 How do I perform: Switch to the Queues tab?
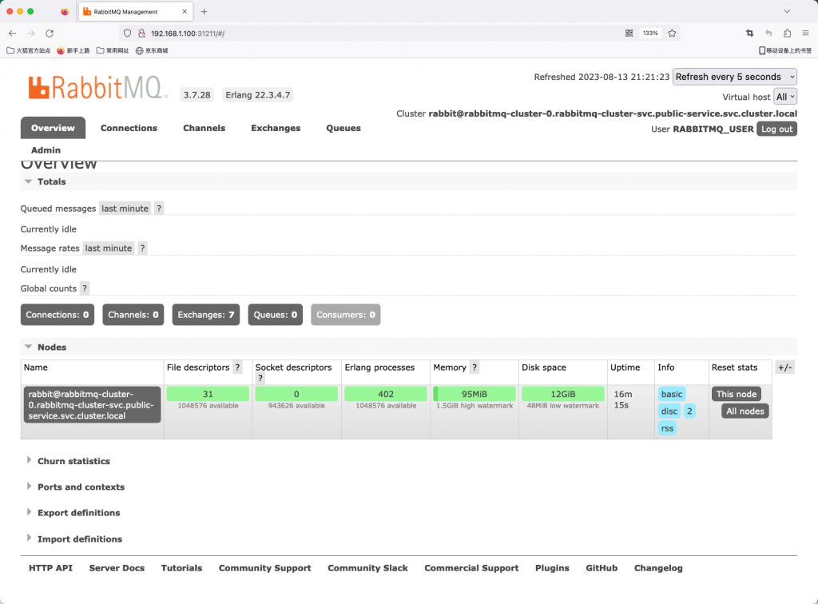tap(343, 128)
